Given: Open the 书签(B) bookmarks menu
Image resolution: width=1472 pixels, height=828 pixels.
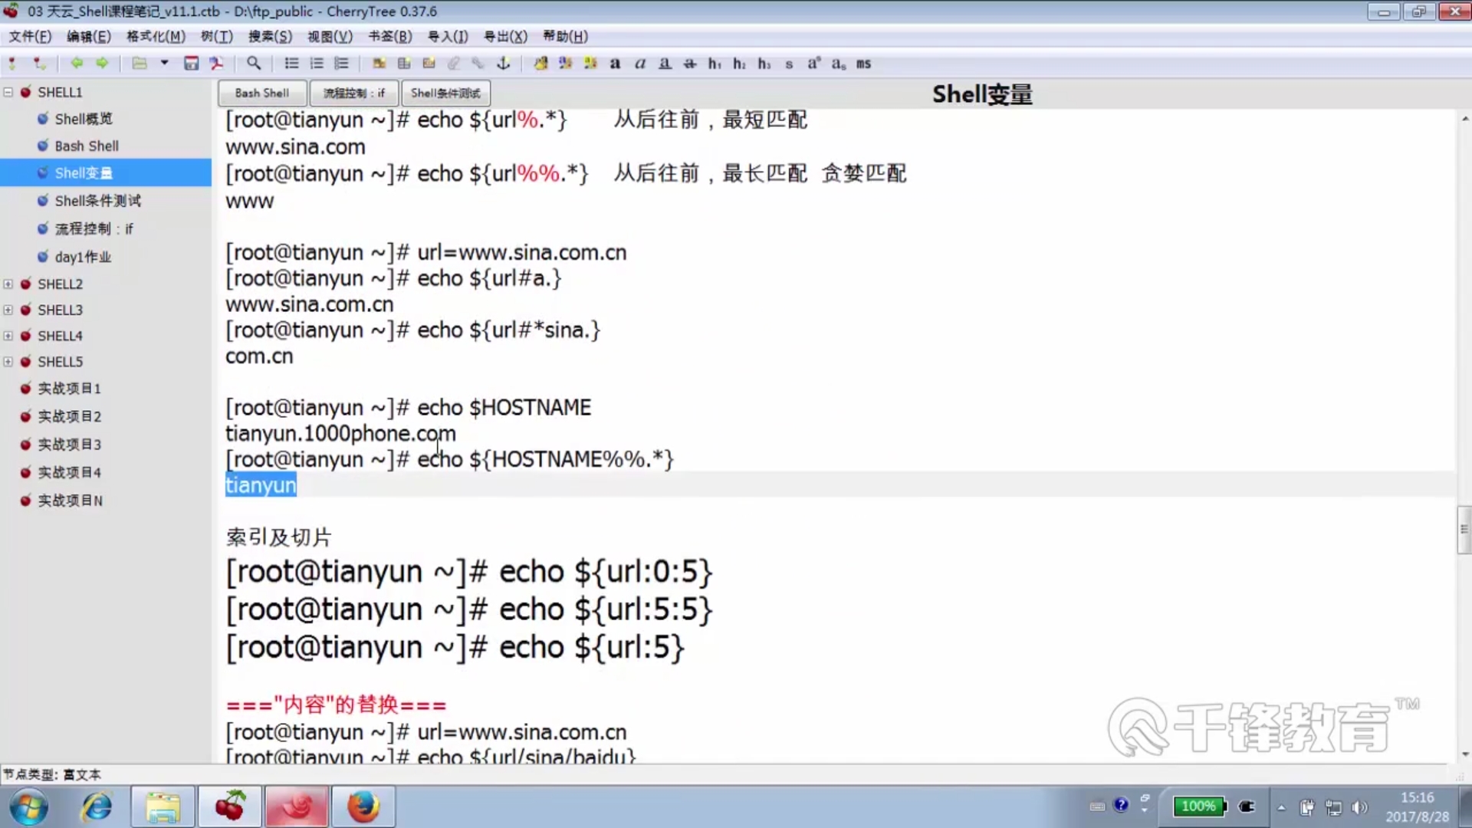Looking at the screenshot, I should point(389,36).
